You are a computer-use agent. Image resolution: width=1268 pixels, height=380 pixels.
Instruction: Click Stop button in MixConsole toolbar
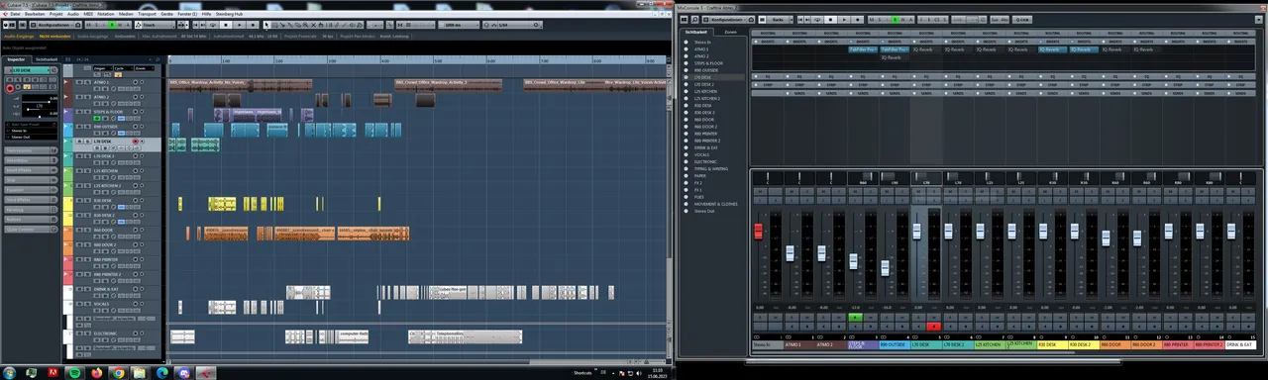(830, 19)
